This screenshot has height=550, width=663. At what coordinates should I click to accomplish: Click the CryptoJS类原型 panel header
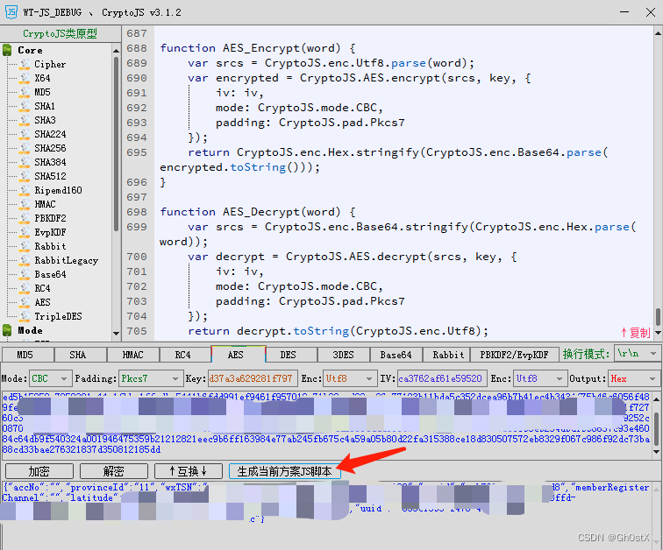point(60,33)
